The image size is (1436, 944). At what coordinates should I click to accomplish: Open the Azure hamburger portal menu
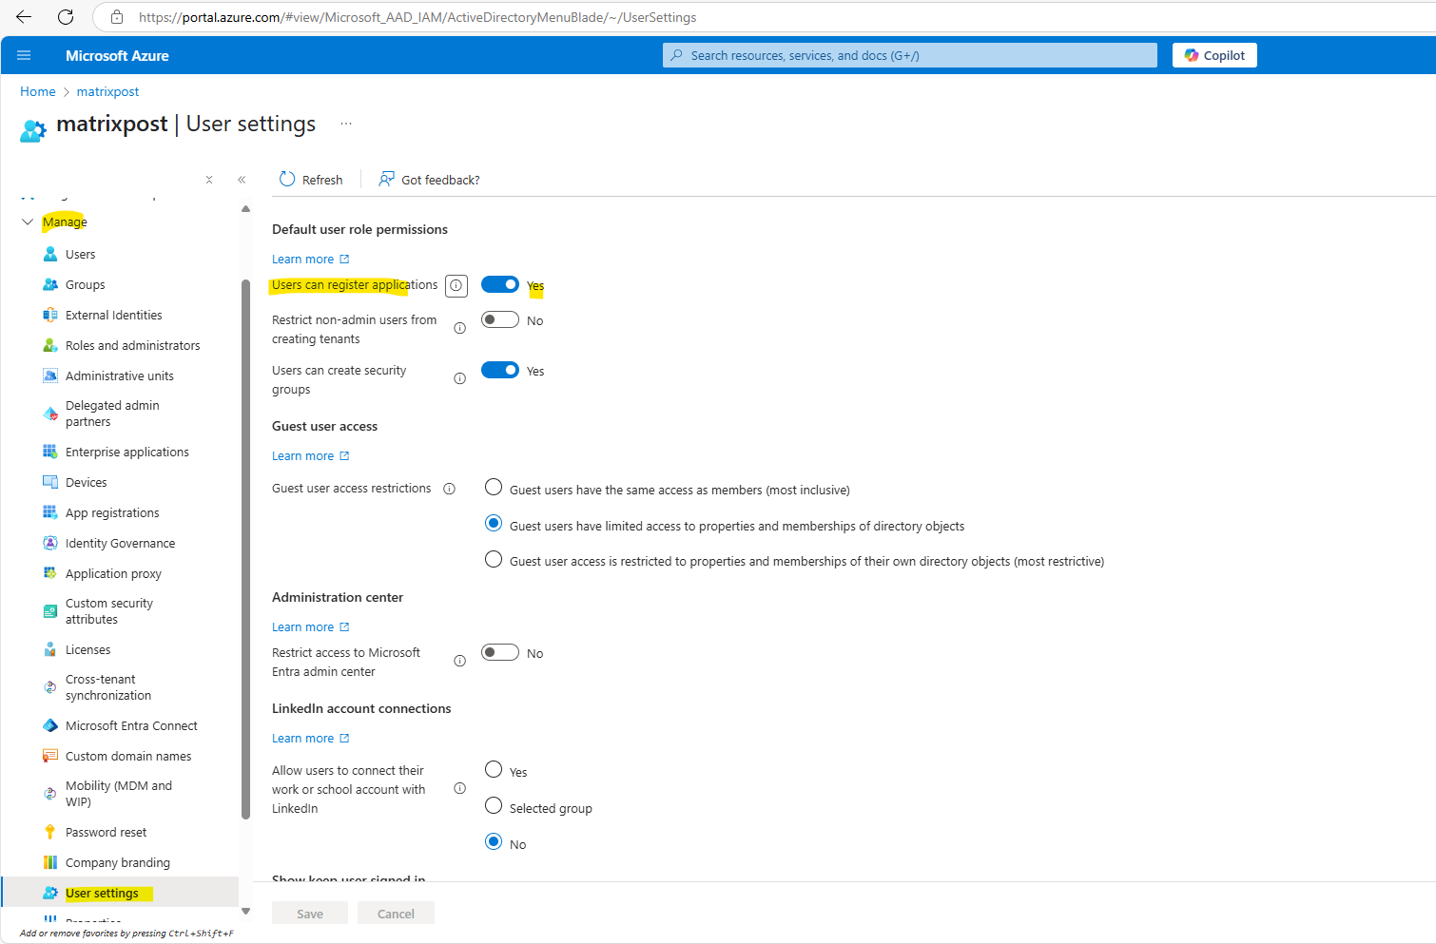(24, 55)
